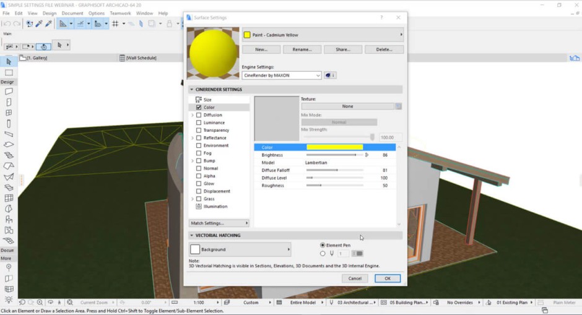This screenshot has width=582, height=315.
Task: Enable the Reflectance channel checkbox
Action: [x=199, y=137]
